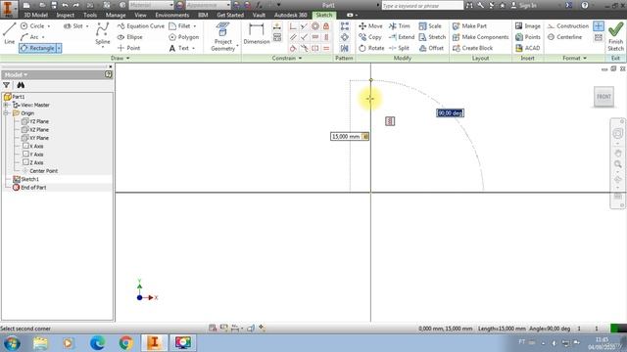Expand the Constrain panel dropdown

[287, 59]
